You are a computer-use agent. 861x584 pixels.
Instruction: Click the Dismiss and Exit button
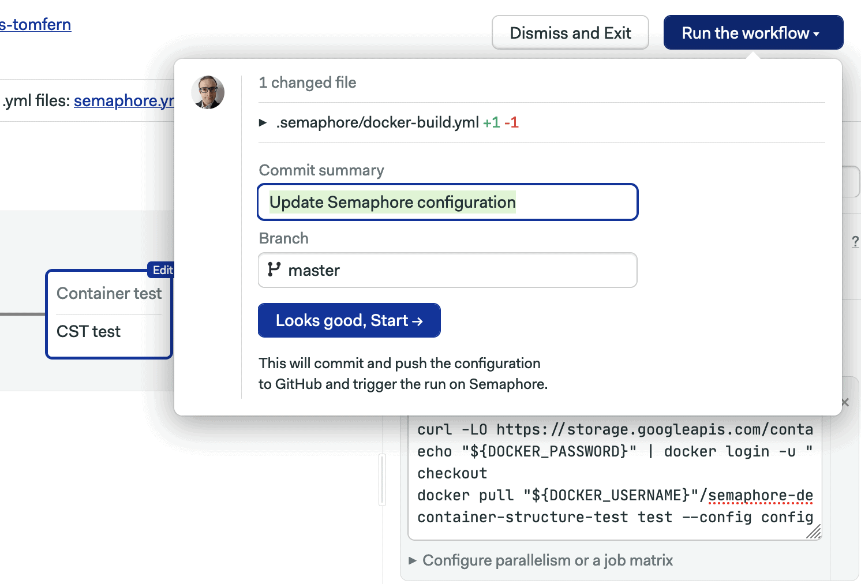pyautogui.click(x=570, y=33)
